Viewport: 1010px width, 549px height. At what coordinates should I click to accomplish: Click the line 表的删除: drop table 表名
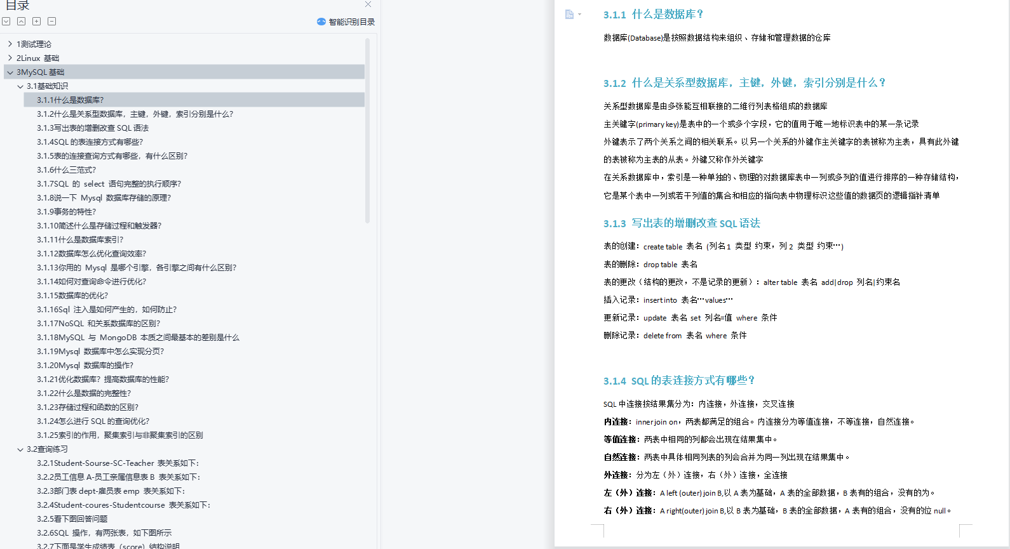[650, 265]
